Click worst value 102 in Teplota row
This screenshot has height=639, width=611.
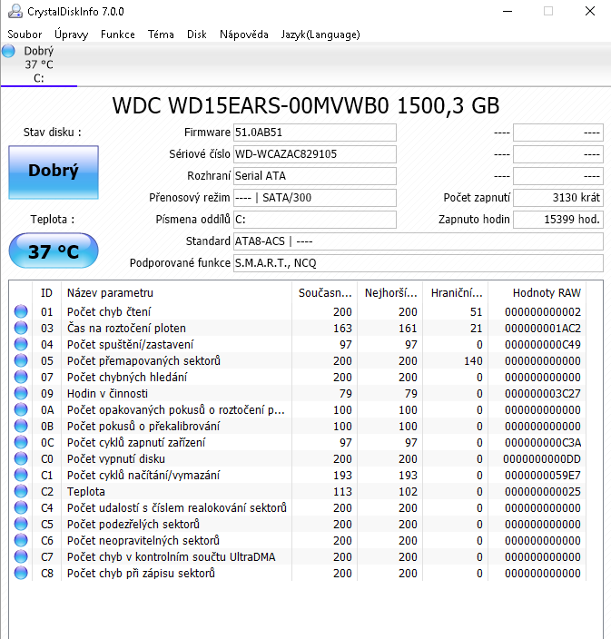click(408, 491)
